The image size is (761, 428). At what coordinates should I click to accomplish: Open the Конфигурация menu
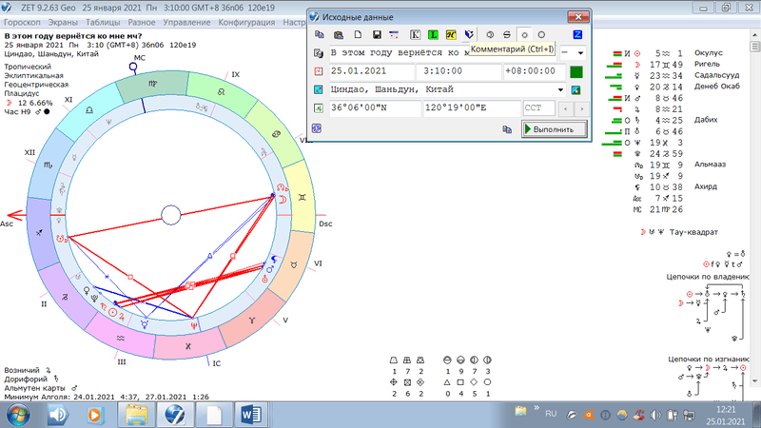245,19
